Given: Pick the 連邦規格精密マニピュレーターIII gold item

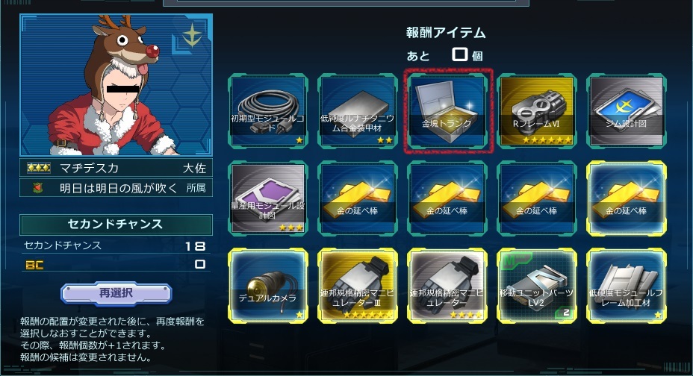Looking at the screenshot, I should pos(357,286).
